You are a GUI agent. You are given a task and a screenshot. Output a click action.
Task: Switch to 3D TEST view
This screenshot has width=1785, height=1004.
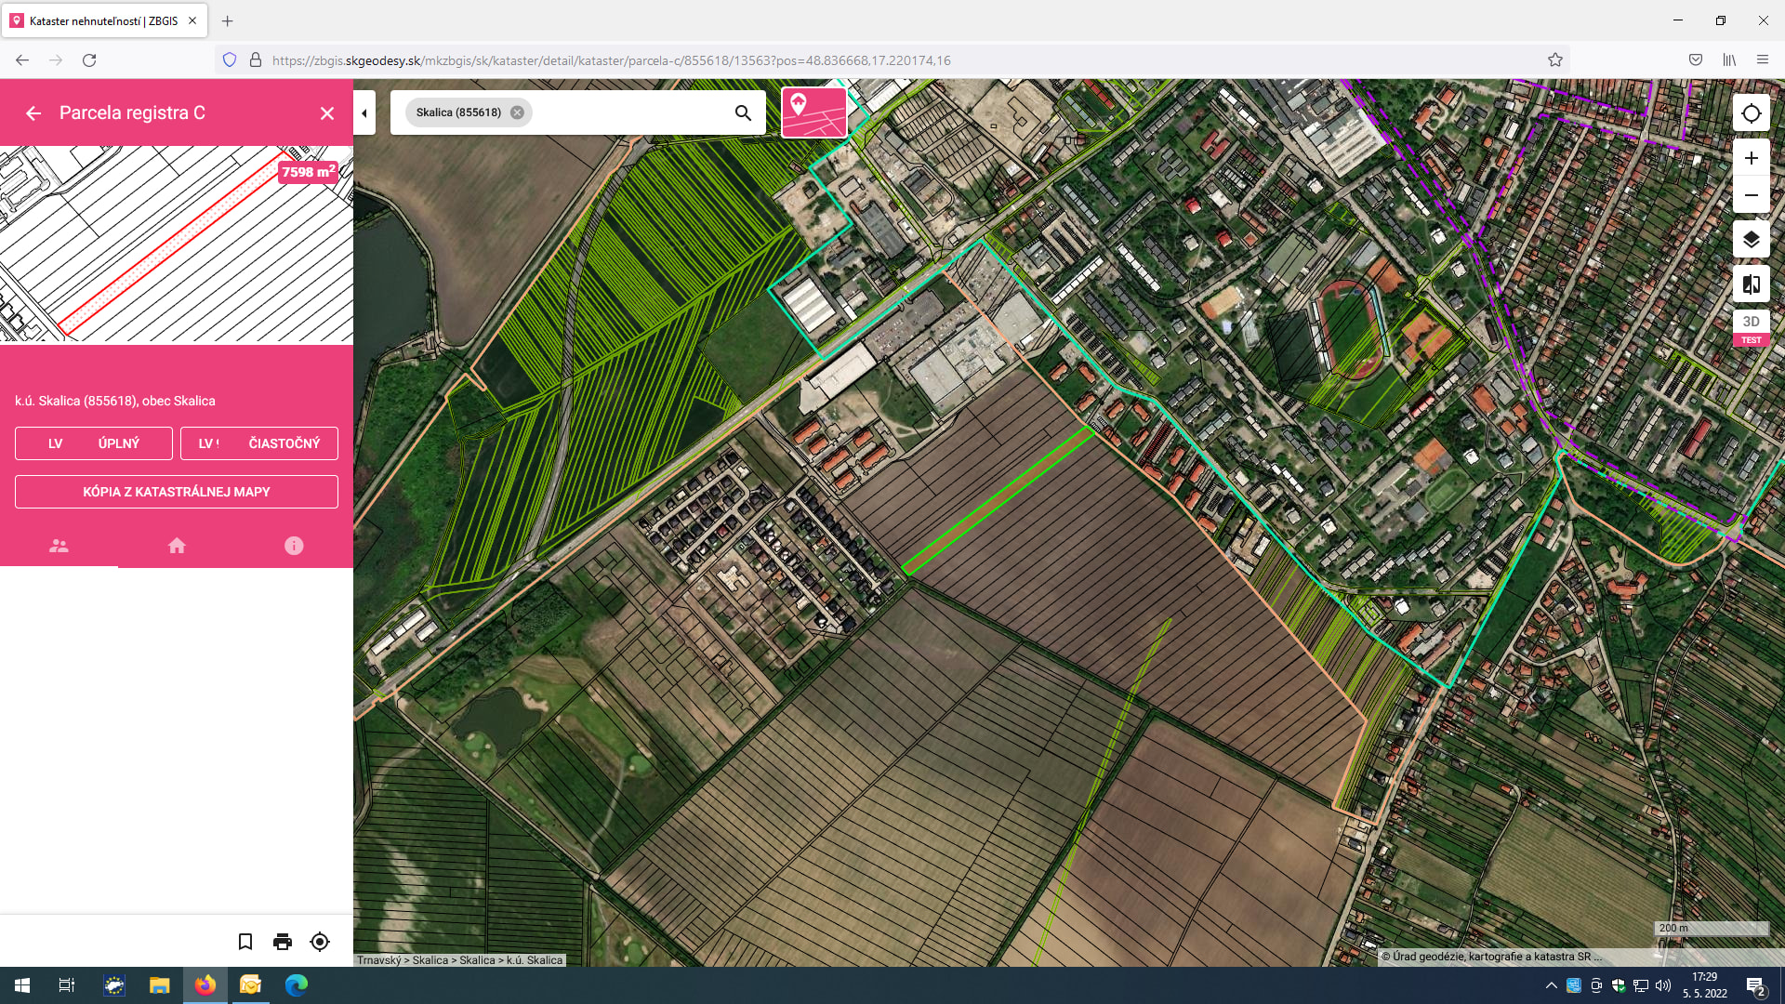(x=1752, y=328)
